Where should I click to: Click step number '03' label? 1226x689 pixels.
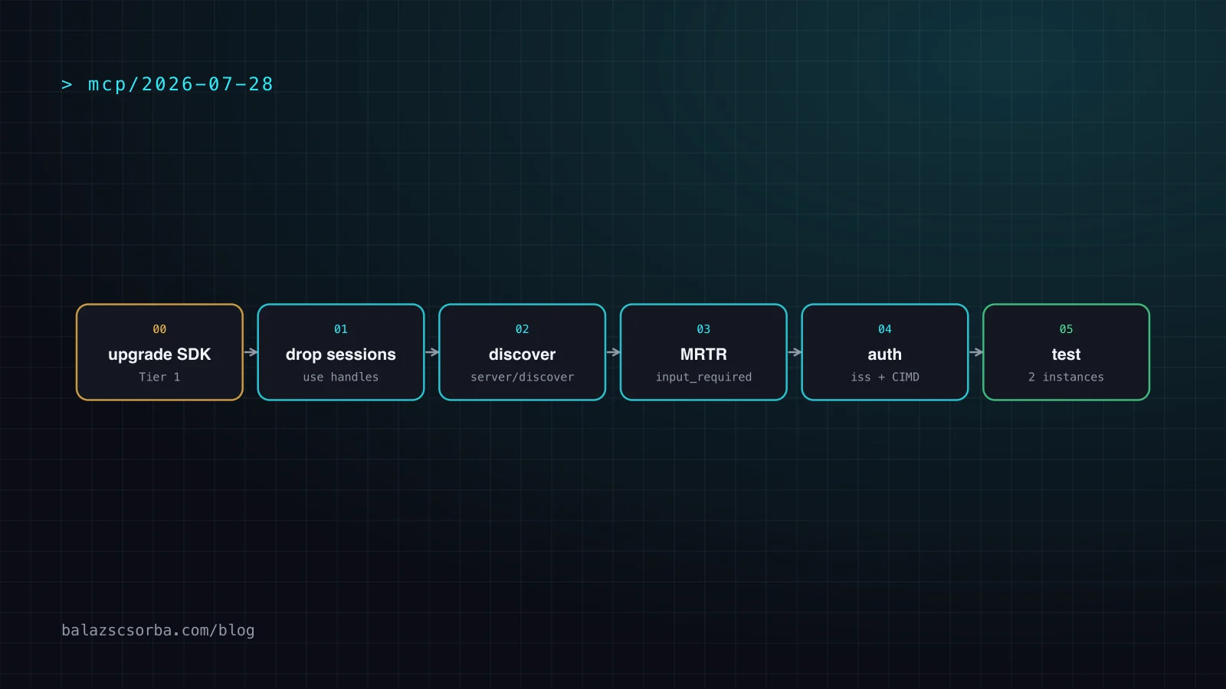coord(703,329)
